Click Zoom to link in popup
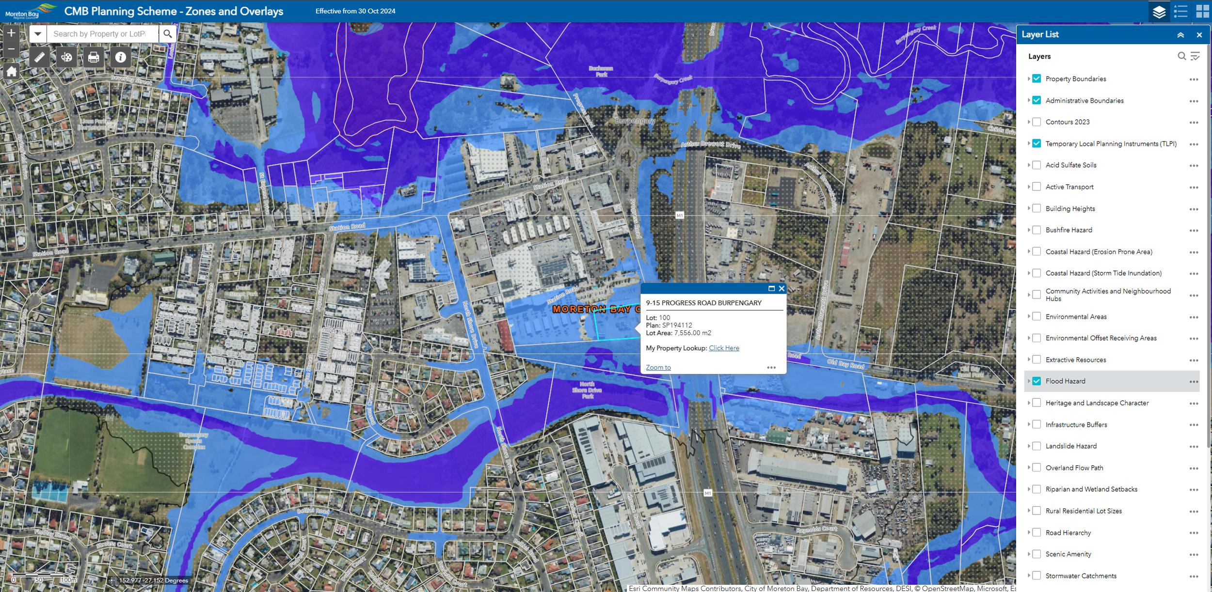1212x592 pixels. [x=658, y=368]
